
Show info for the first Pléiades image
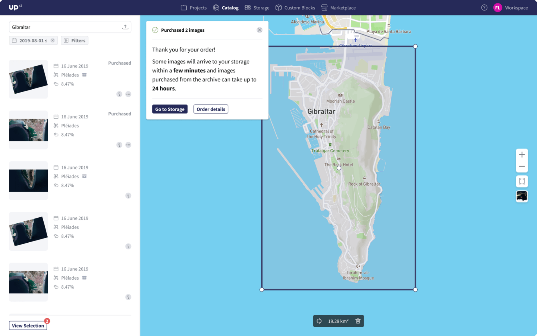pyautogui.click(x=119, y=94)
